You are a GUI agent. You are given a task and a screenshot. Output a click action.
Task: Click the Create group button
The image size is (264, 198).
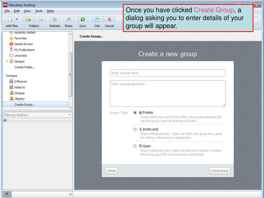[x=220, y=171]
